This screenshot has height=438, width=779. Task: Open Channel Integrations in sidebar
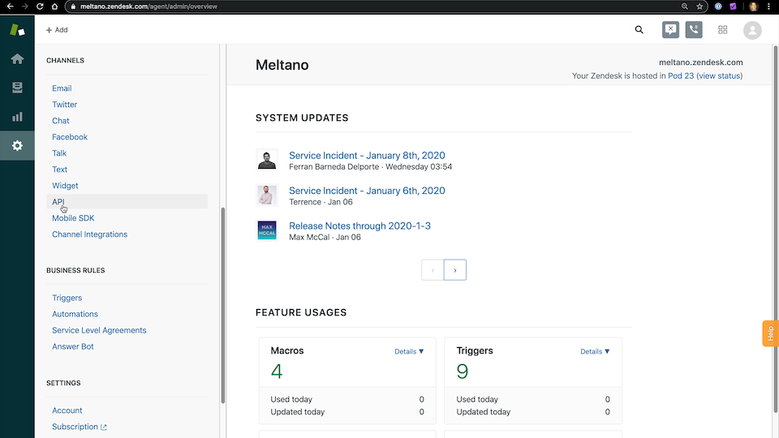[x=89, y=234]
